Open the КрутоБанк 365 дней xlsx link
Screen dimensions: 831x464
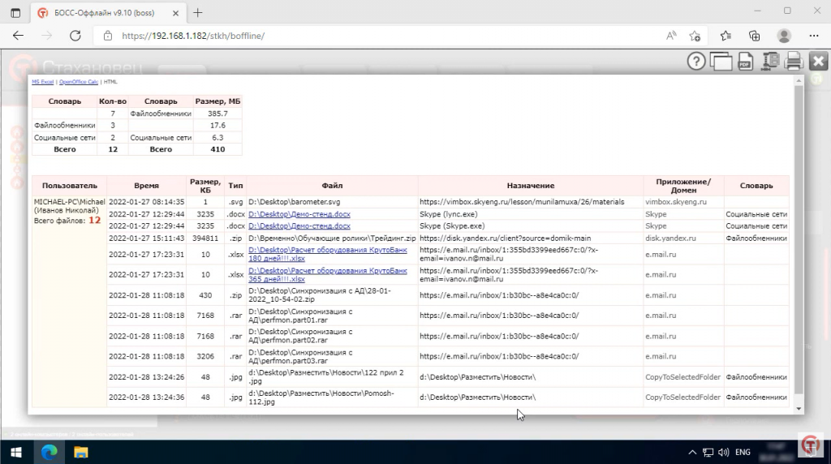click(x=328, y=274)
